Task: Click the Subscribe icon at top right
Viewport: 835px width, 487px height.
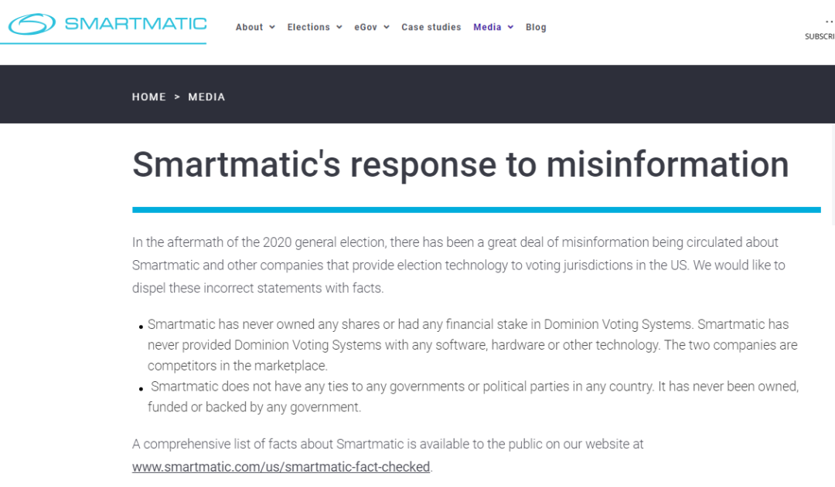Action: (x=829, y=22)
